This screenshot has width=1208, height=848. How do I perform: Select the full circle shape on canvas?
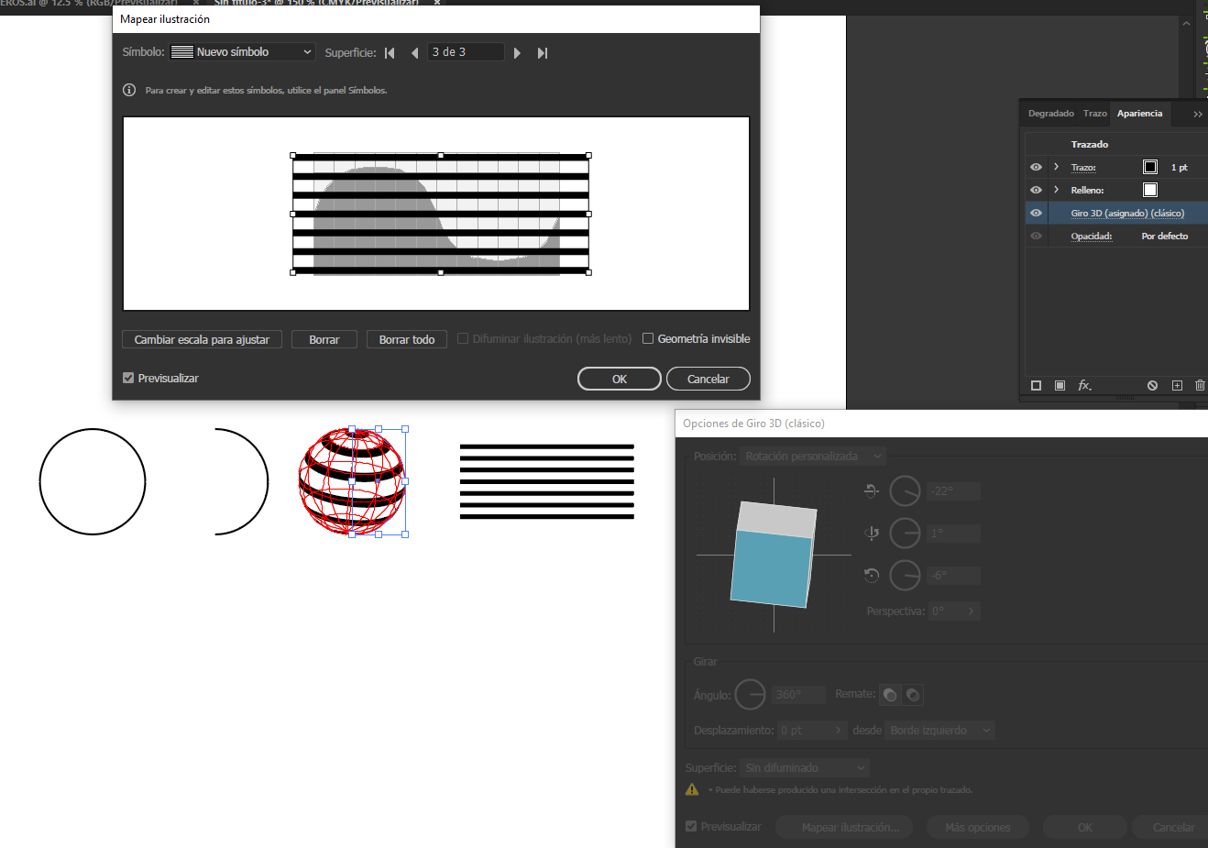[93, 481]
